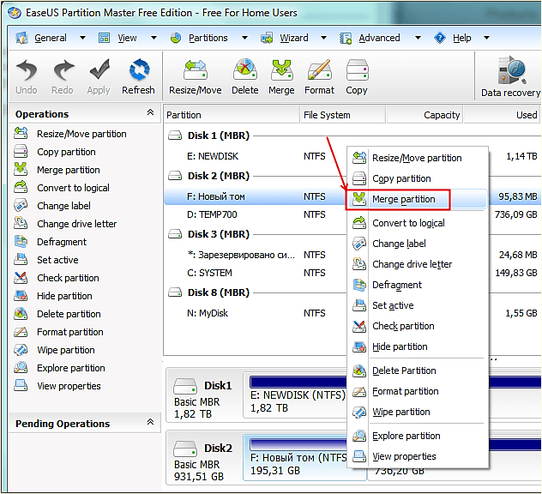Choose View properties in context menu
Viewport: 542px width, 494px height.
pyautogui.click(x=418, y=456)
